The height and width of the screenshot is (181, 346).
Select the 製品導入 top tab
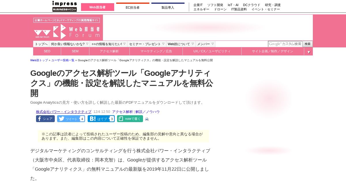click(x=168, y=7)
